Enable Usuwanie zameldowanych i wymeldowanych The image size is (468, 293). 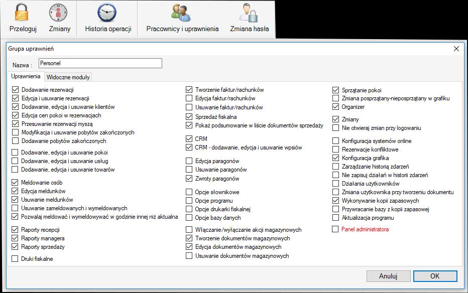click(15, 208)
